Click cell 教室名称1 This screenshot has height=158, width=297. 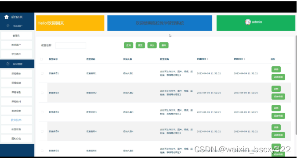click(x=91, y=73)
